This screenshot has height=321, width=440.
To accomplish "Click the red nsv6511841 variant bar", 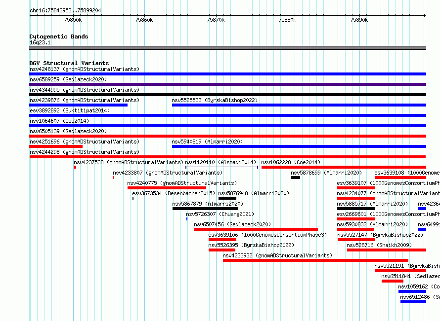I will (393, 281).
